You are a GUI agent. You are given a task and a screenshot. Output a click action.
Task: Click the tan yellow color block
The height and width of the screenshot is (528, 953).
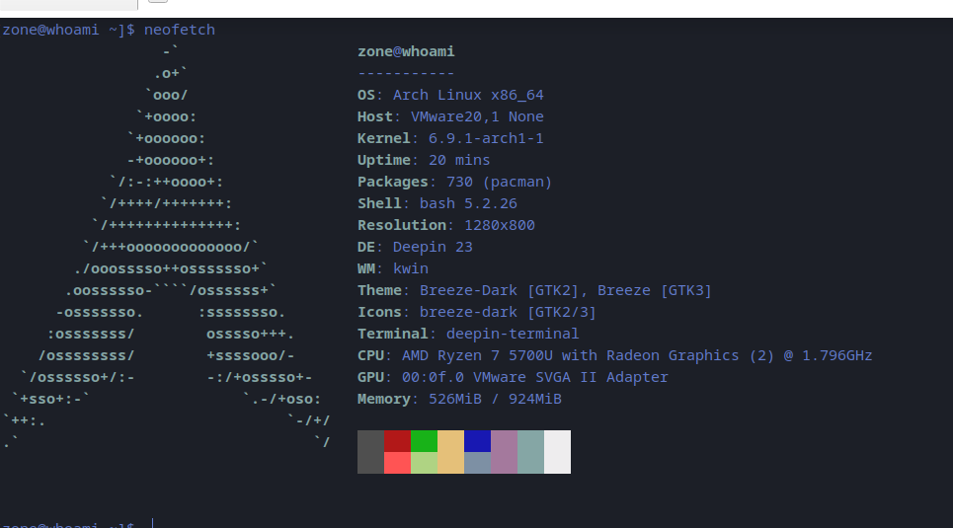coord(451,452)
